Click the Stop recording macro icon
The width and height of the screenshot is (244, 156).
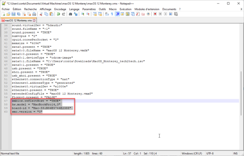pos(160,14)
